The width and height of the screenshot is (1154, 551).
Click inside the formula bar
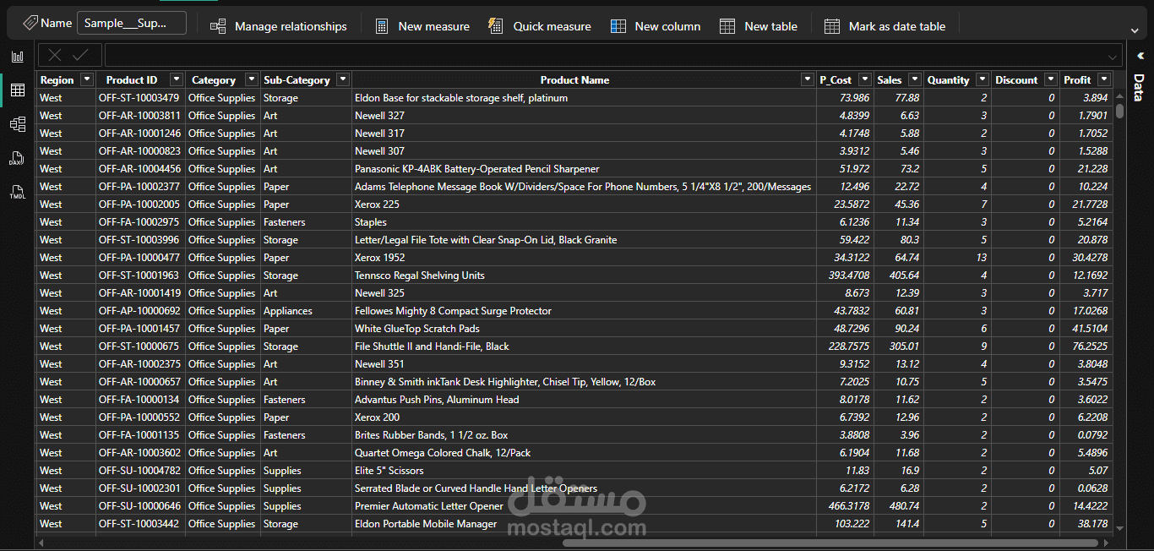click(614, 56)
